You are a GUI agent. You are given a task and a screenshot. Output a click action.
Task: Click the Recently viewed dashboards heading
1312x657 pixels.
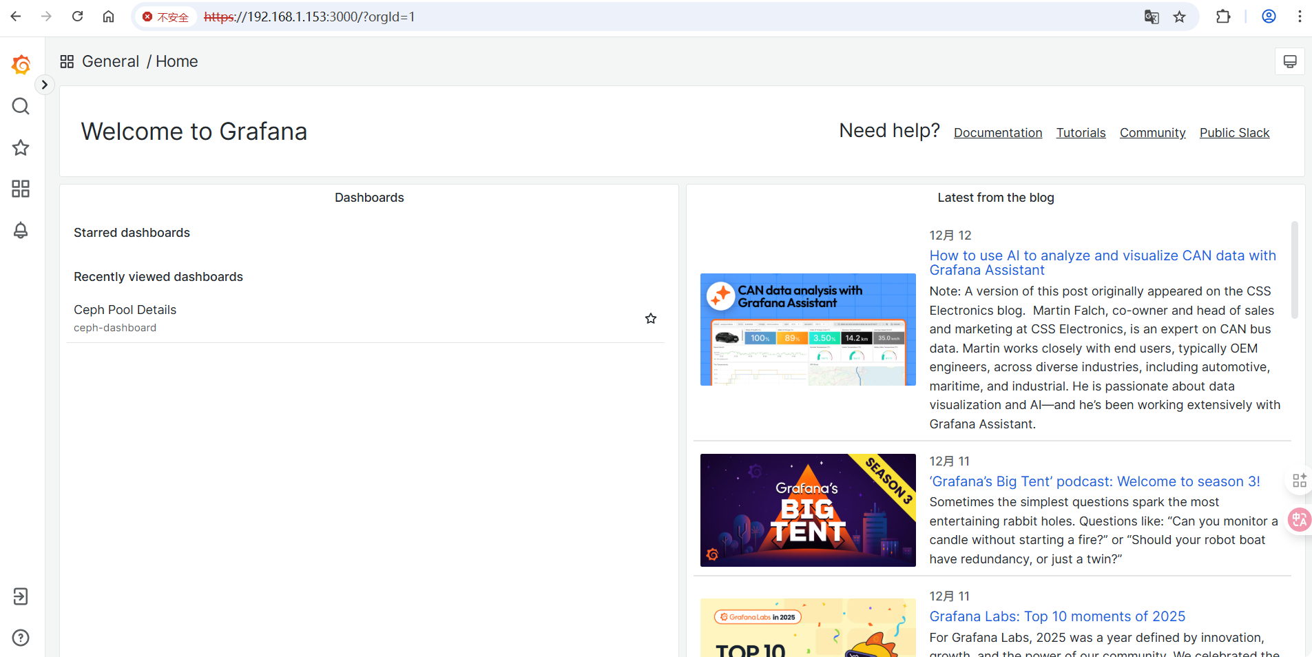(158, 277)
